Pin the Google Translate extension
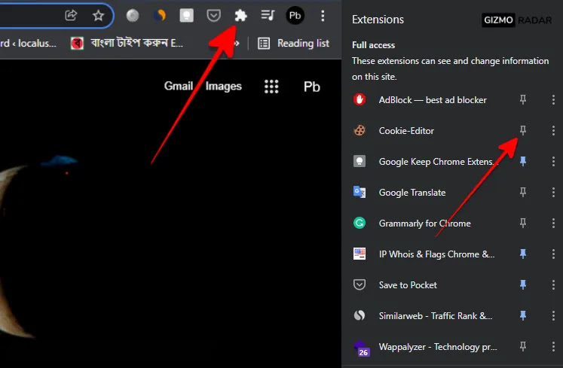563x368 pixels. coord(523,192)
